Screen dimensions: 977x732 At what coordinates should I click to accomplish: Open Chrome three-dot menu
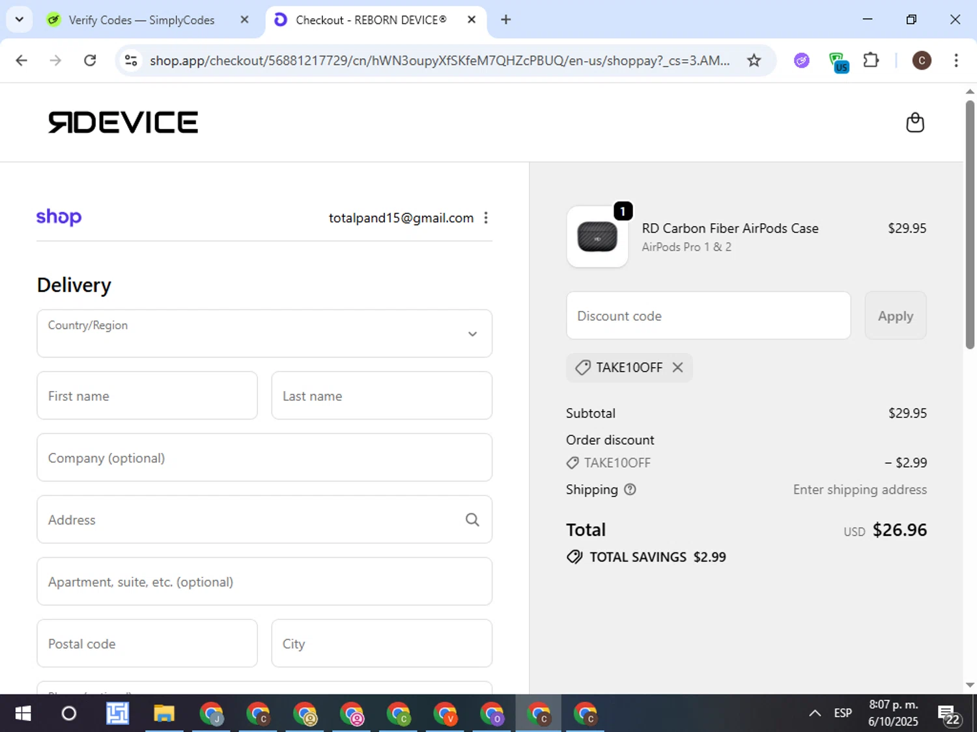click(956, 61)
